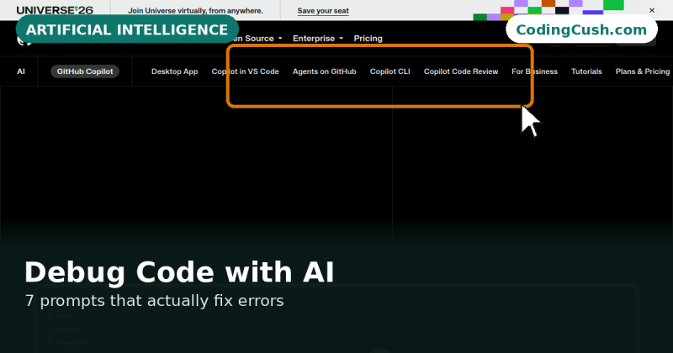Open the Tutorials tab

[586, 71]
